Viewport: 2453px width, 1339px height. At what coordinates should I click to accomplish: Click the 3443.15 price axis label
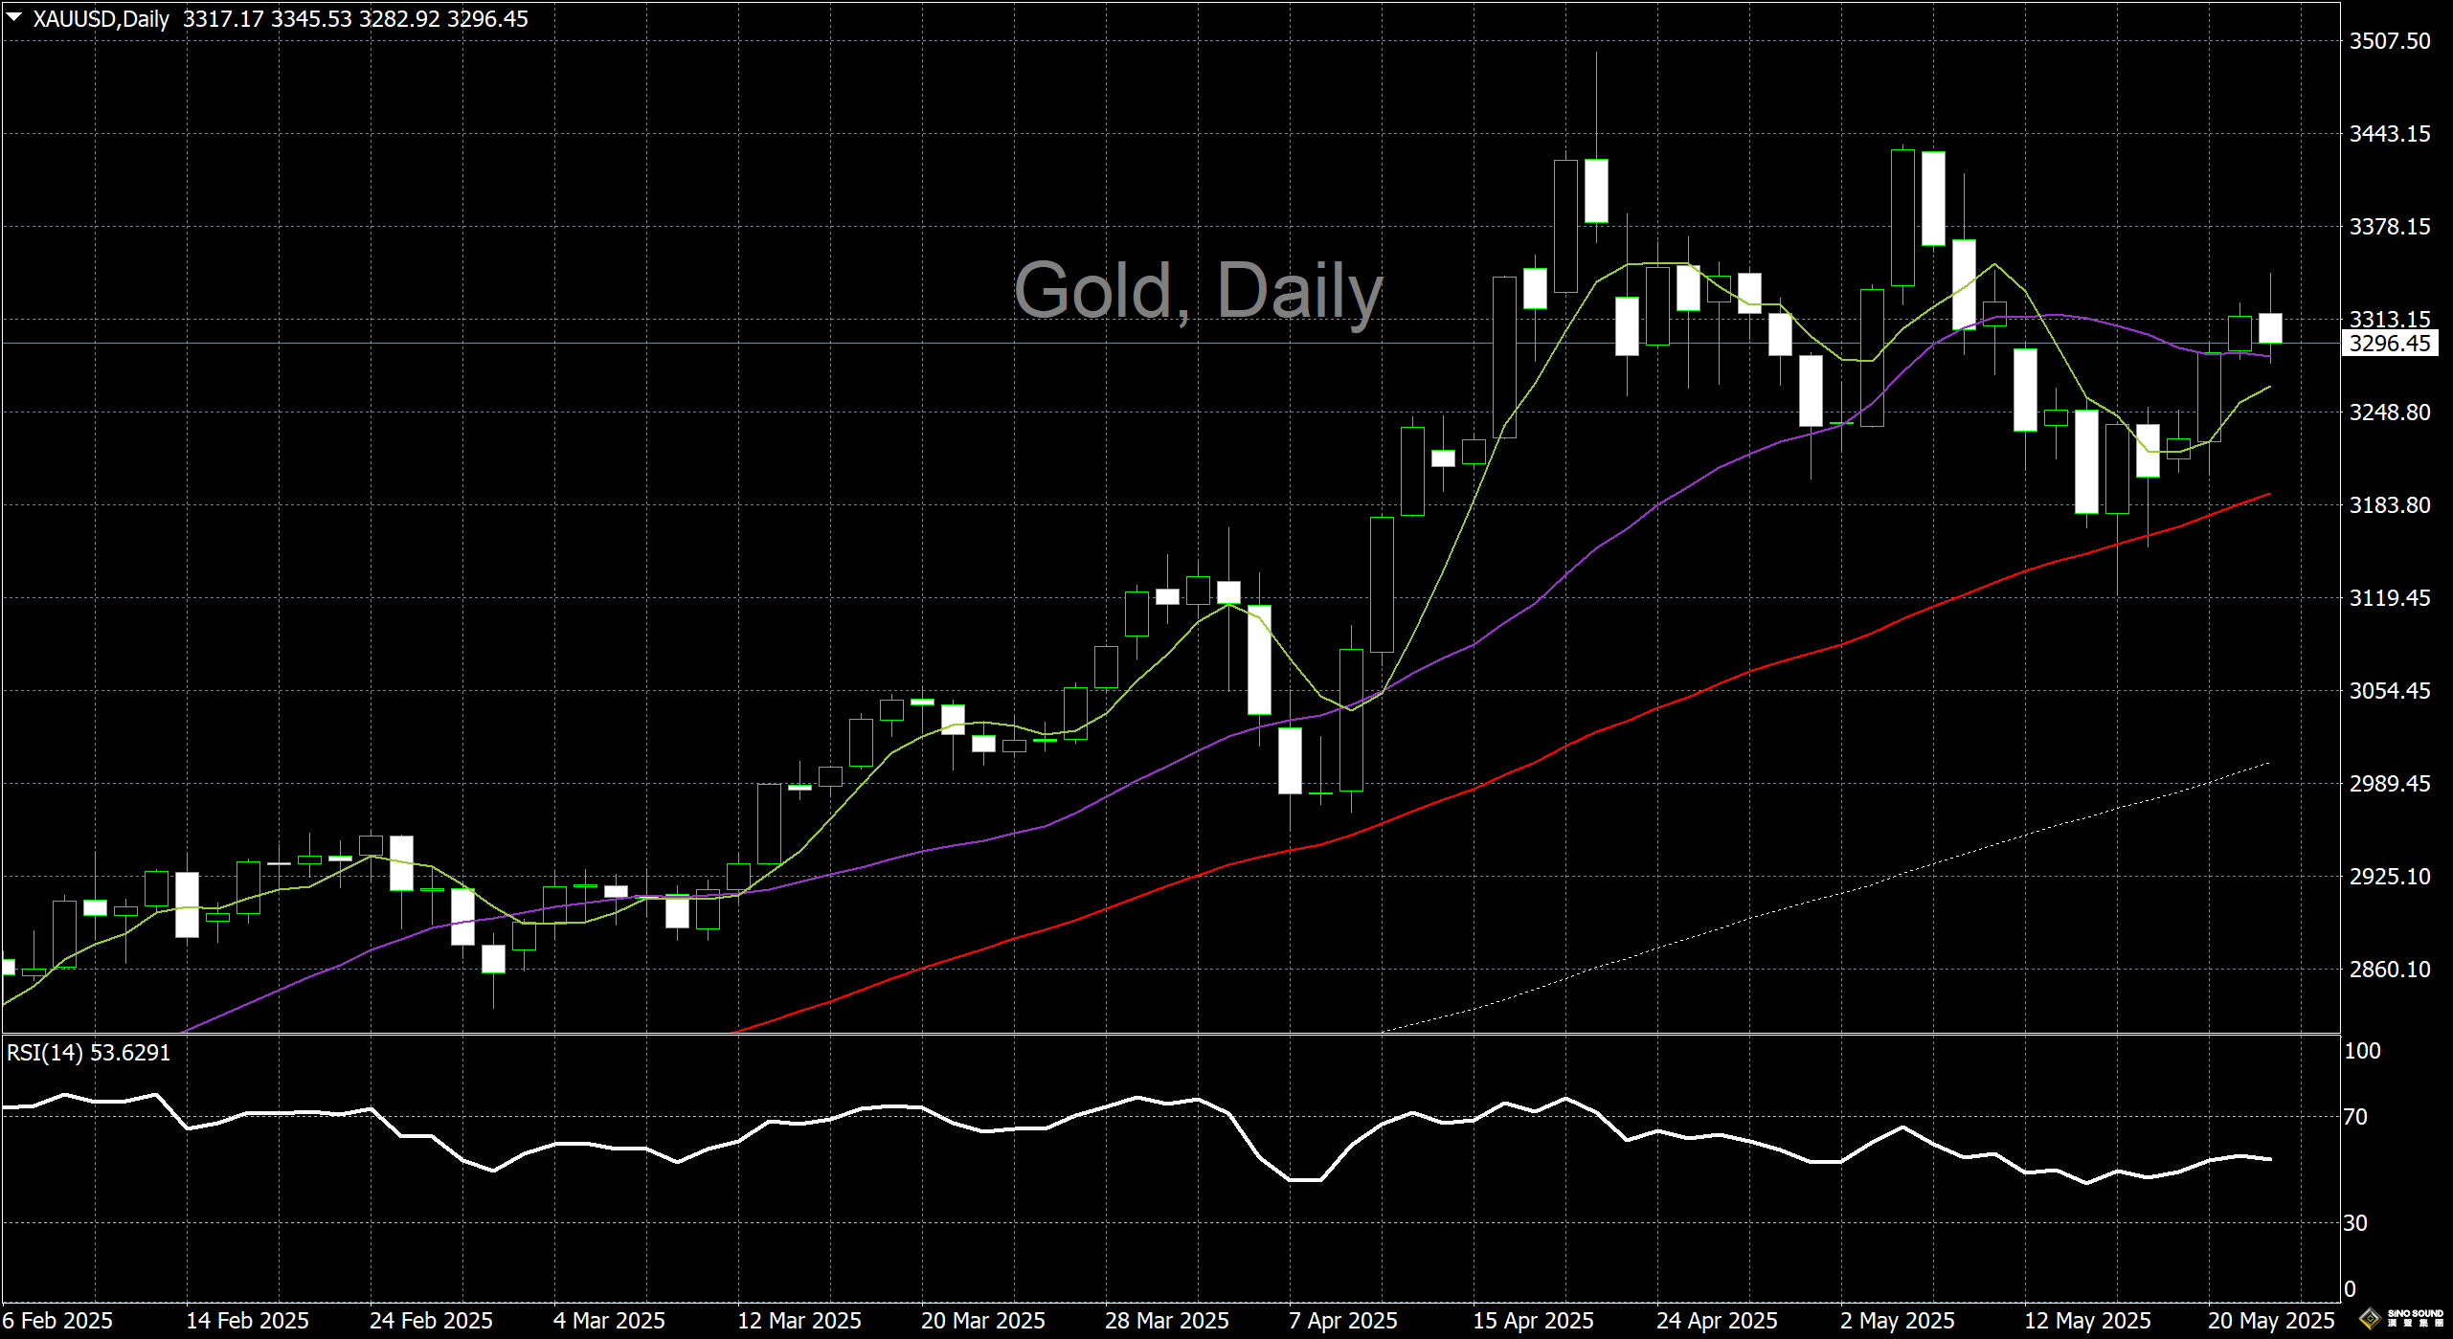(2390, 134)
